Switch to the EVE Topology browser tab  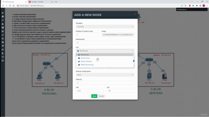pos(14,2)
